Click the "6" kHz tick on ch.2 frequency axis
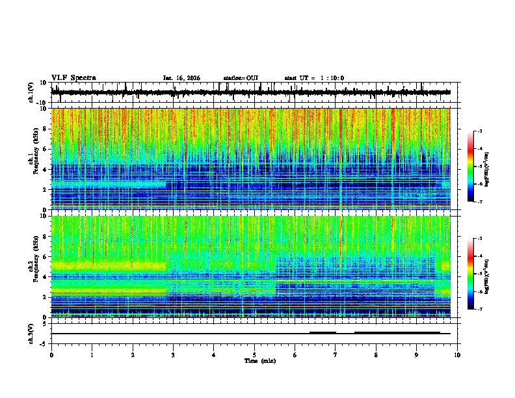The width and height of the screenshot is (515, 398). point(46,257)
